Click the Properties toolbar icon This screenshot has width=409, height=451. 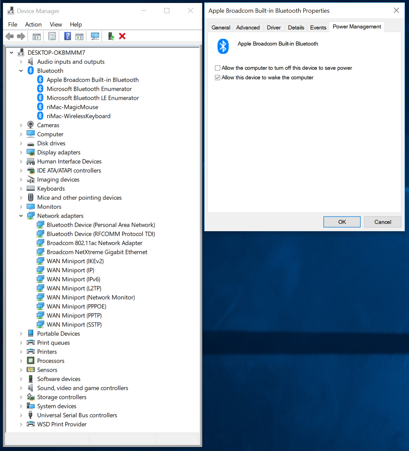(x=52, y=36)
